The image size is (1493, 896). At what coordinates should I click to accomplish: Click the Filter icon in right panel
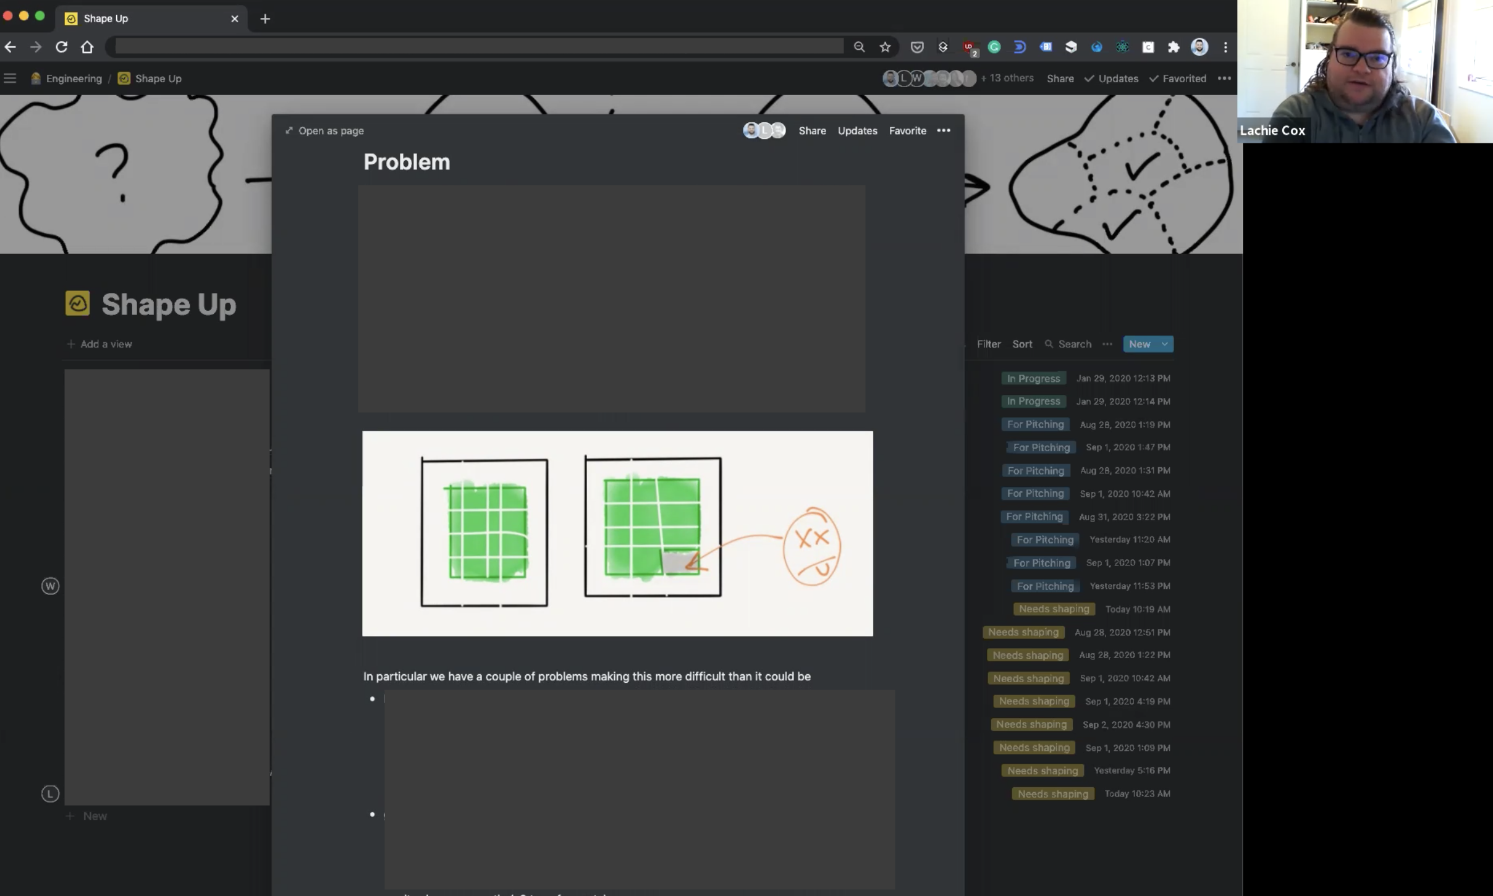989,344
